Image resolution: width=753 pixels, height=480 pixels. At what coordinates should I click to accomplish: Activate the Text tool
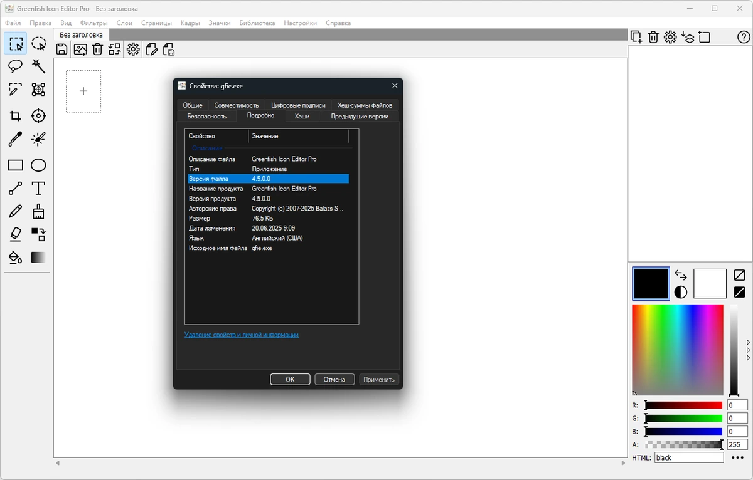coord(39,188)
